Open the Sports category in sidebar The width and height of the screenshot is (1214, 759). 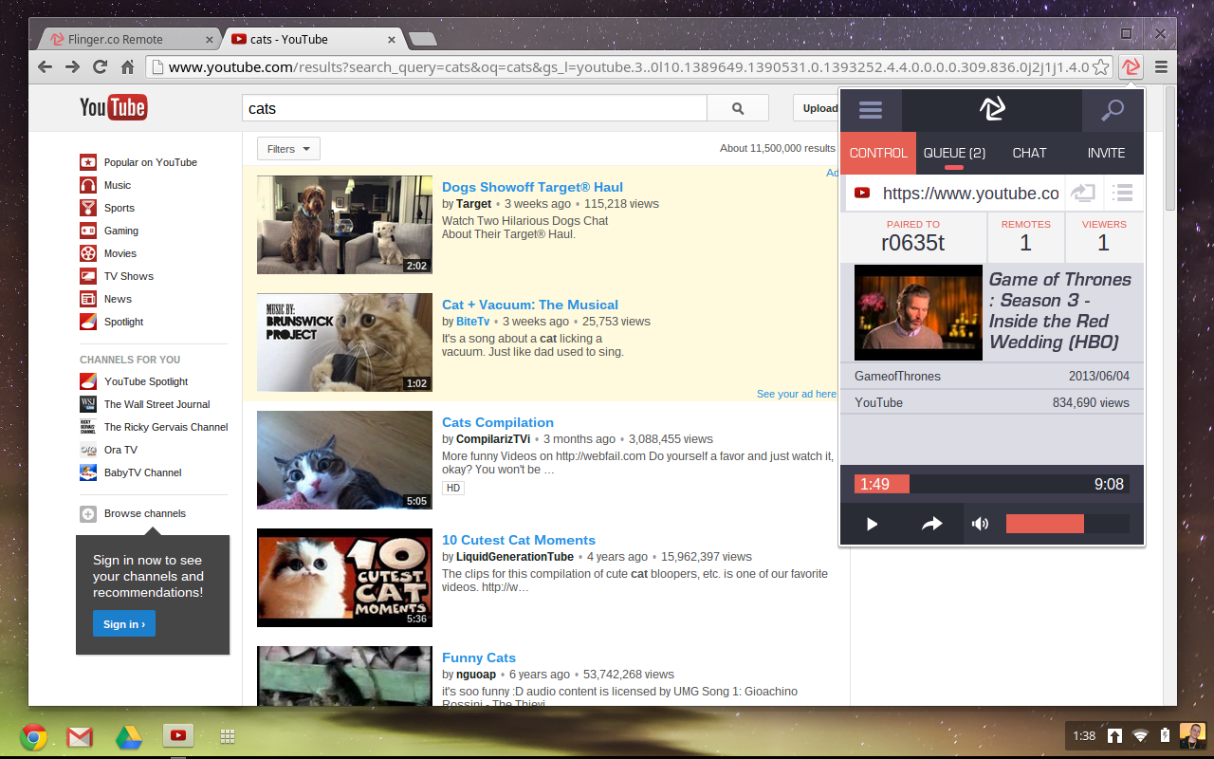tap(107, 208)
